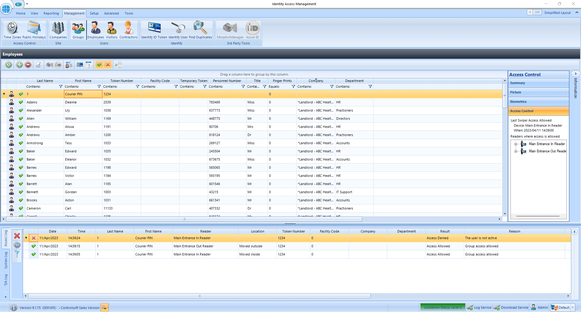Edit the selected employee record
Image resolution: width=581 pixels, height=312 pixels.
pos(38,65)
